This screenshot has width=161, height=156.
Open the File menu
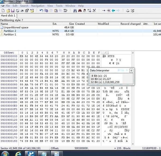pyautogui.click(x=8, y=6)
